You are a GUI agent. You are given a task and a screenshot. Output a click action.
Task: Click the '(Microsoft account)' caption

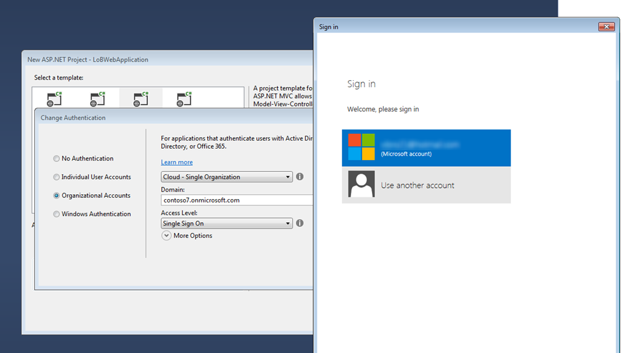(x=406, y=154)
